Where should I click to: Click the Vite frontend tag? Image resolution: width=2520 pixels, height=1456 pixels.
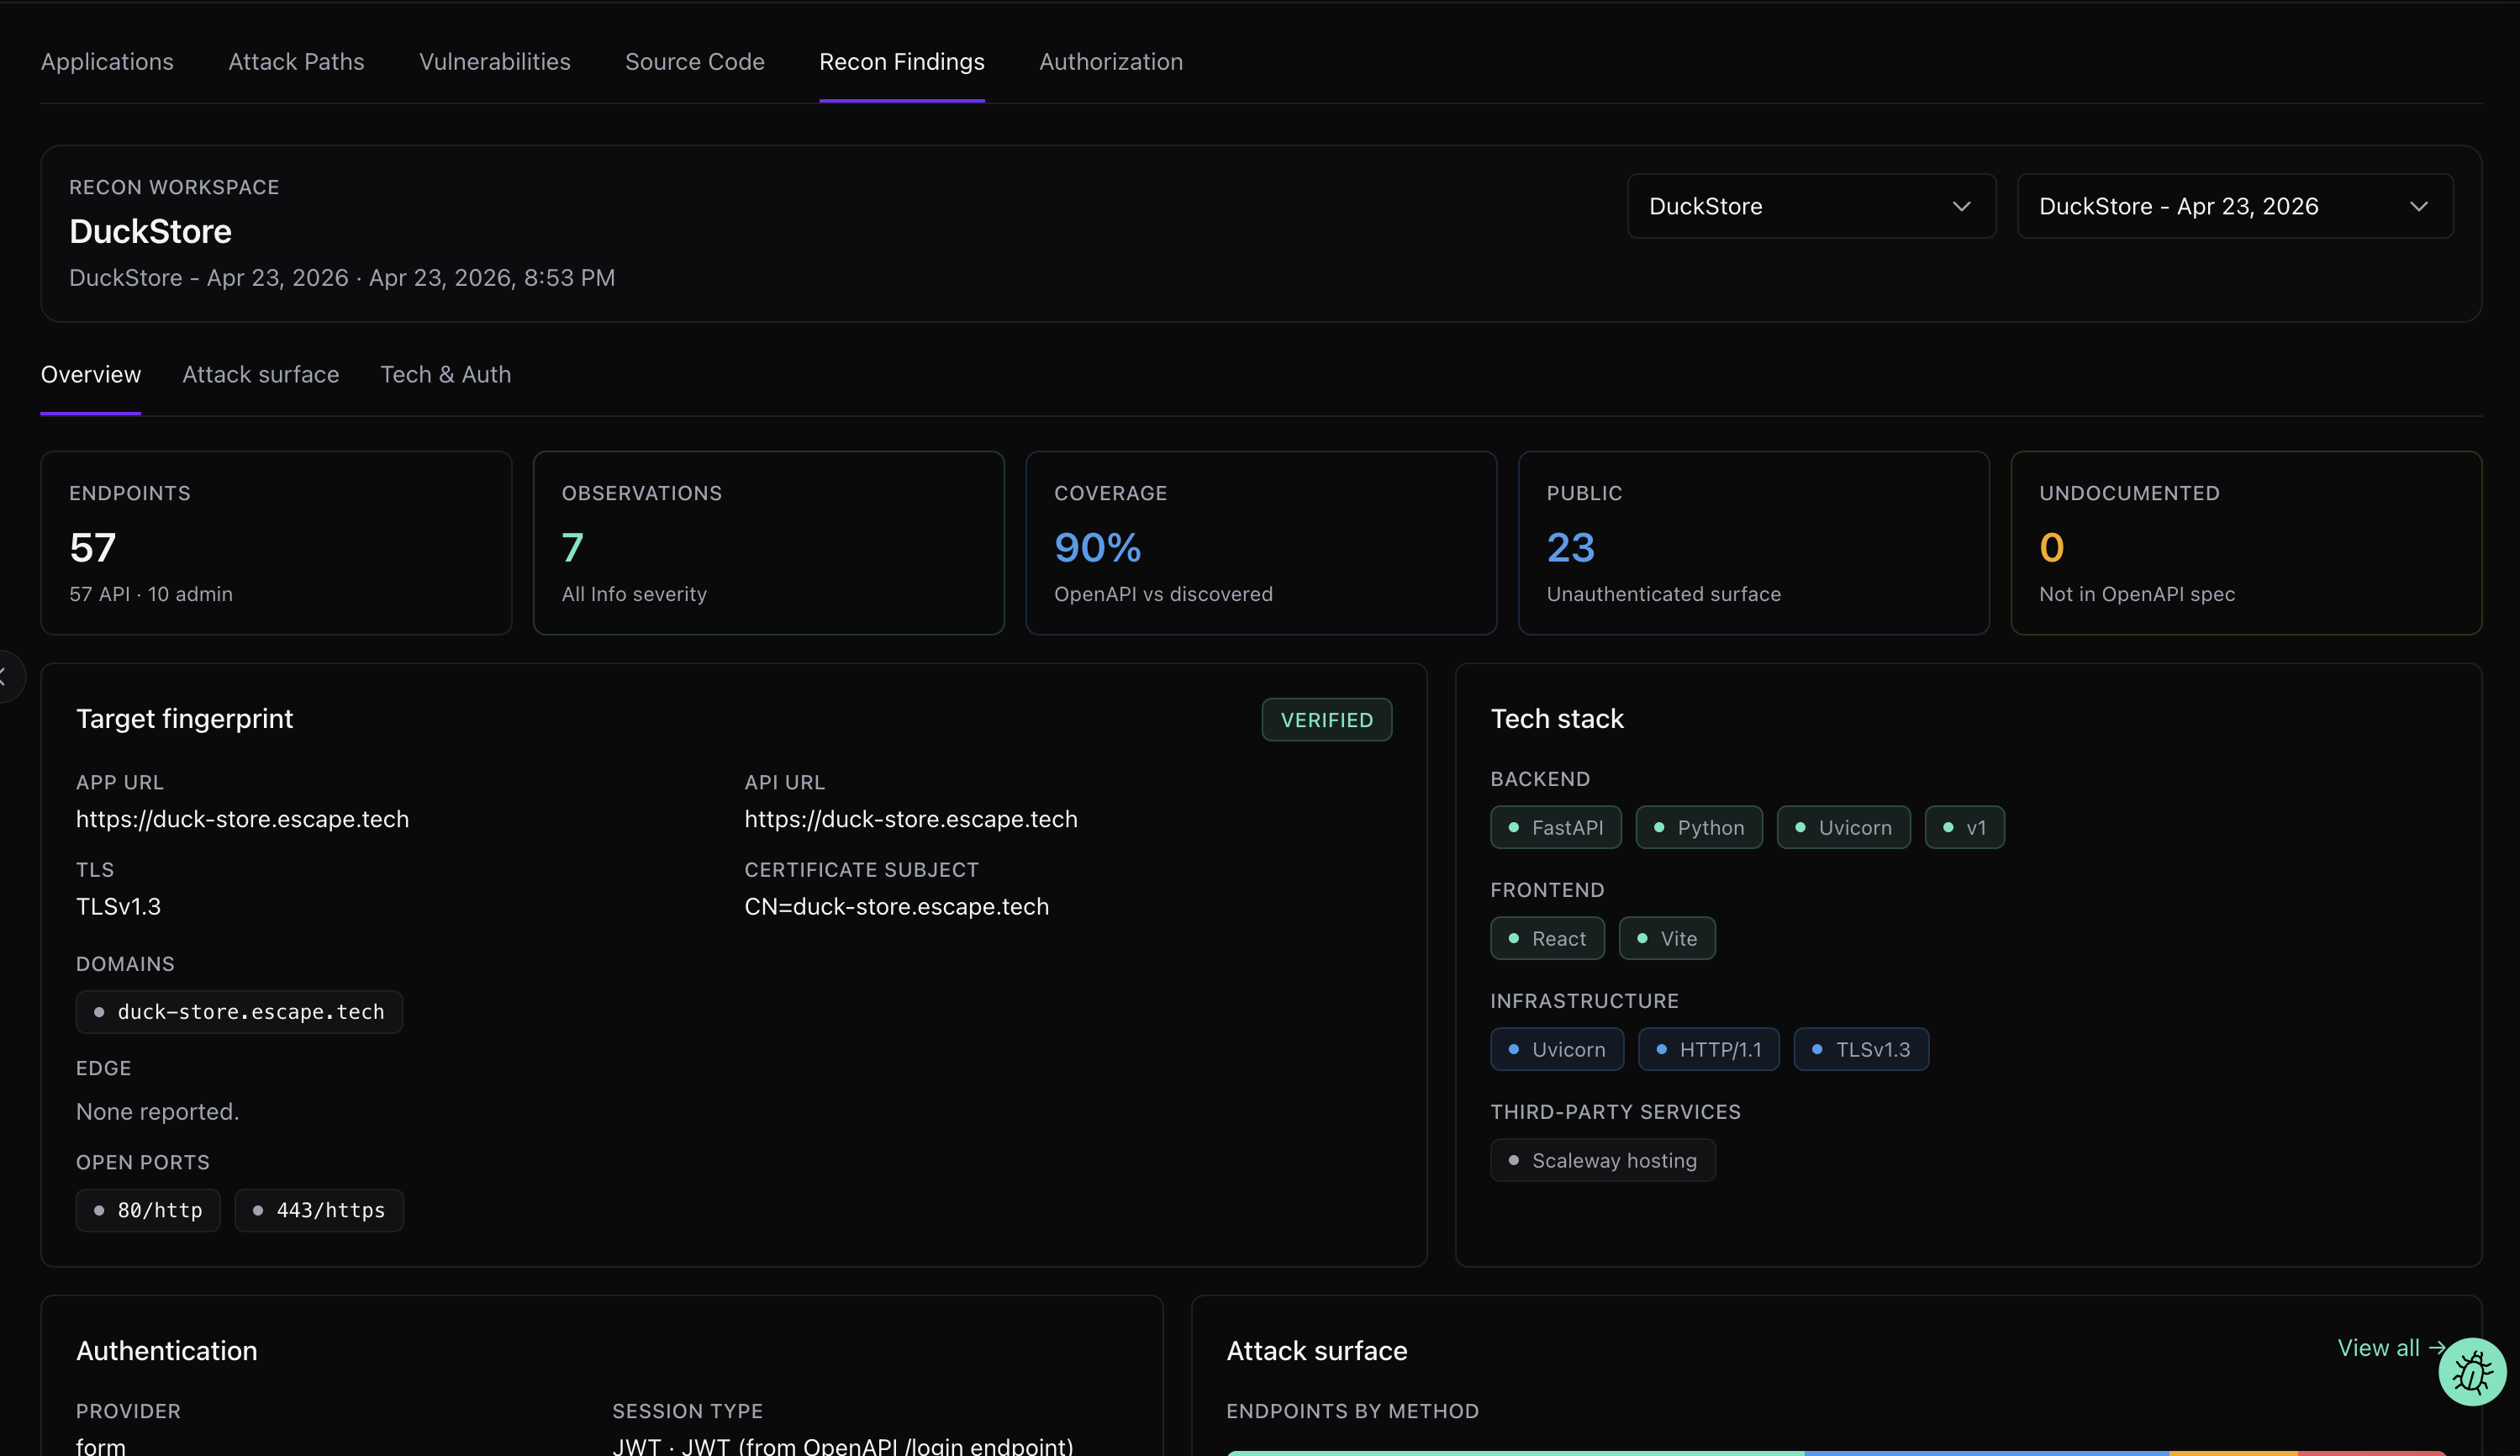pos(1668,939)
